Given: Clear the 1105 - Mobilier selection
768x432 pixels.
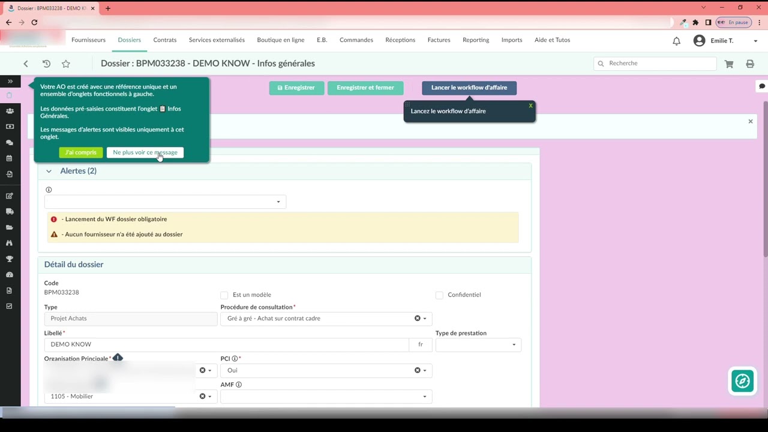Looking at the screenshot, I should coord(202,397).
